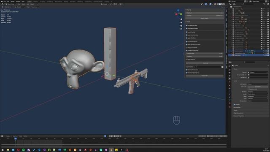Image resolution: width=270 pixels, height=152 pixels.
Task: Toggle perspective/orthographic grid gizmo
Action: pyautogui.click(x=181, y=29)
